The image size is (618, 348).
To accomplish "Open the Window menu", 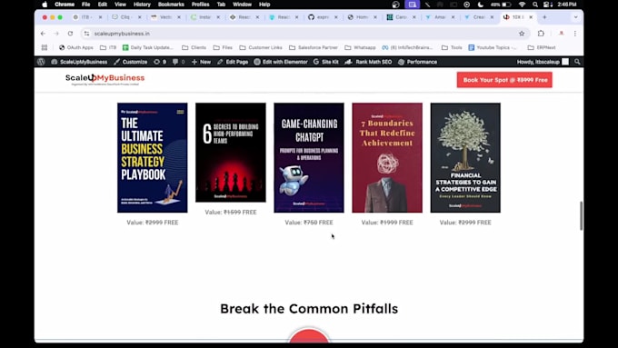I will pyautogui.click(x=242, y=5).
